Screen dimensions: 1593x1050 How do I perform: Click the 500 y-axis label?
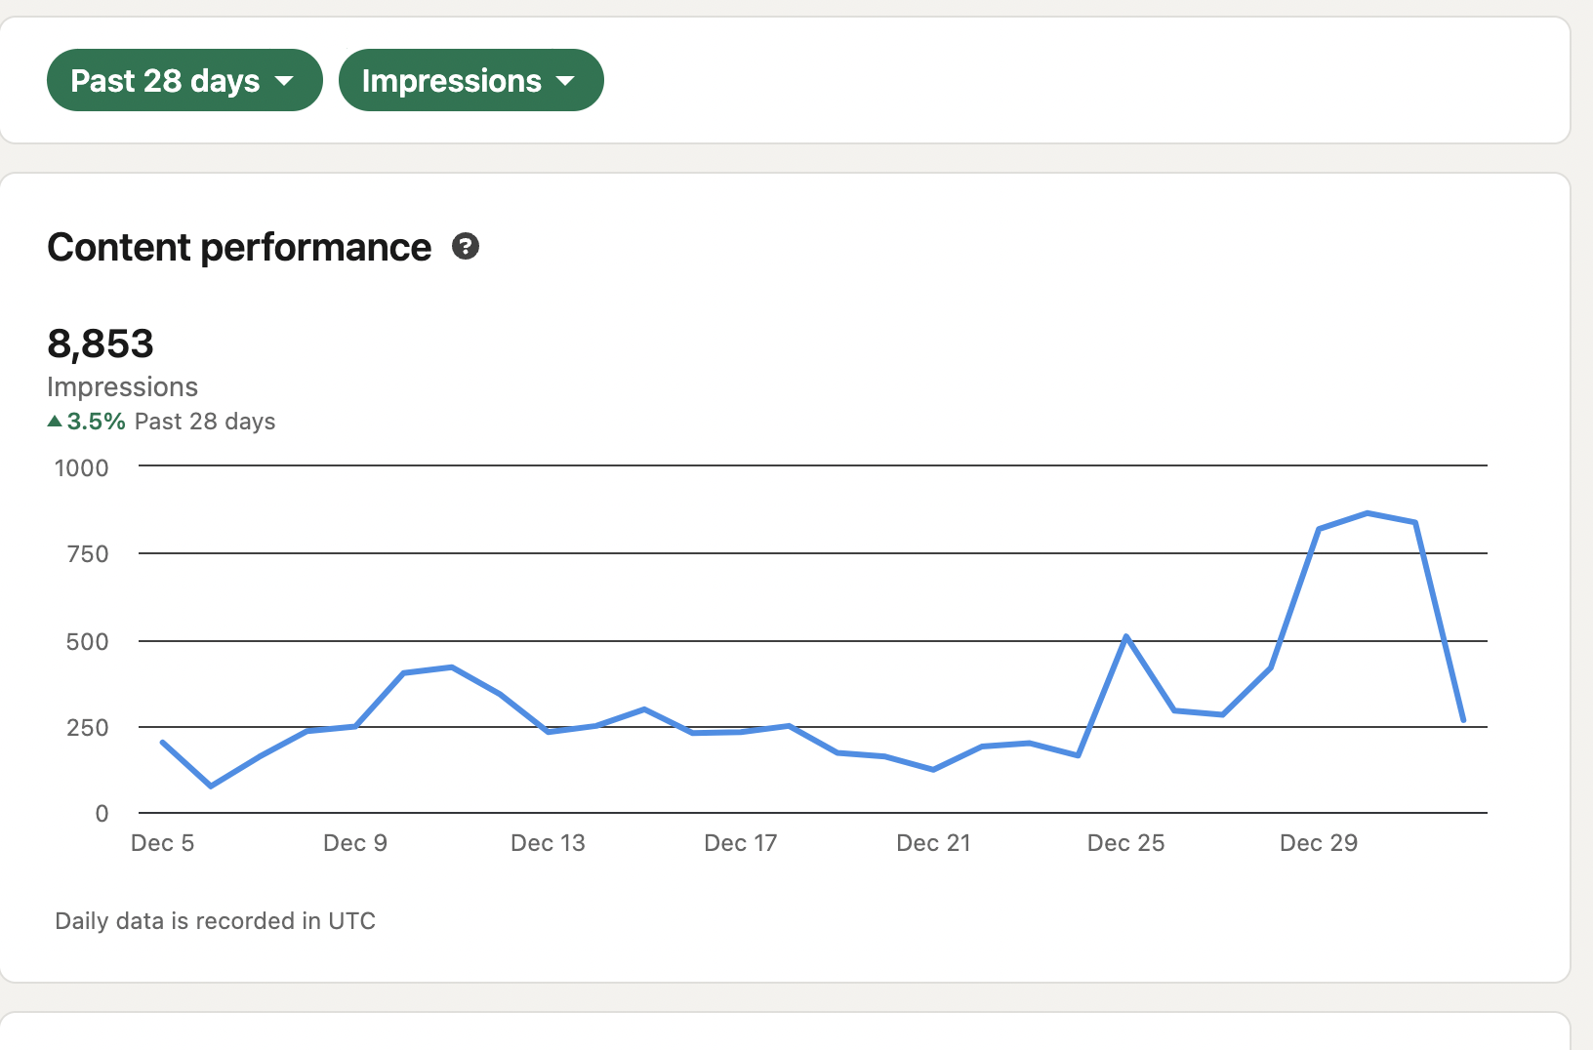click(88, 642)
